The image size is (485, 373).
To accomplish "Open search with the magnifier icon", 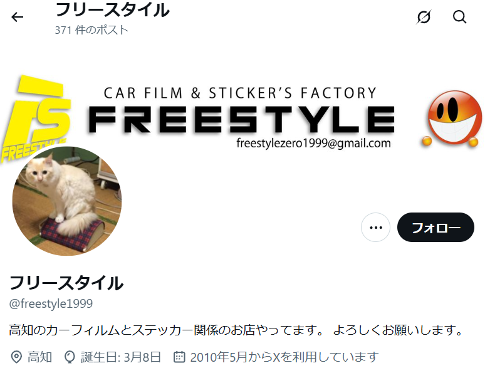I will point(460,17).
